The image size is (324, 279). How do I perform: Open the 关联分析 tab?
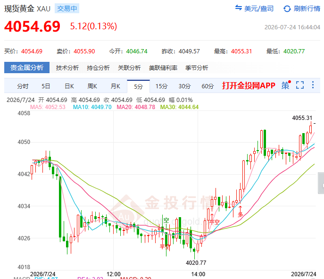pos(129,68)
